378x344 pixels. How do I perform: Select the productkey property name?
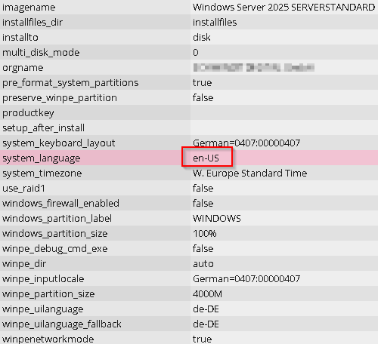coord(28,113)
